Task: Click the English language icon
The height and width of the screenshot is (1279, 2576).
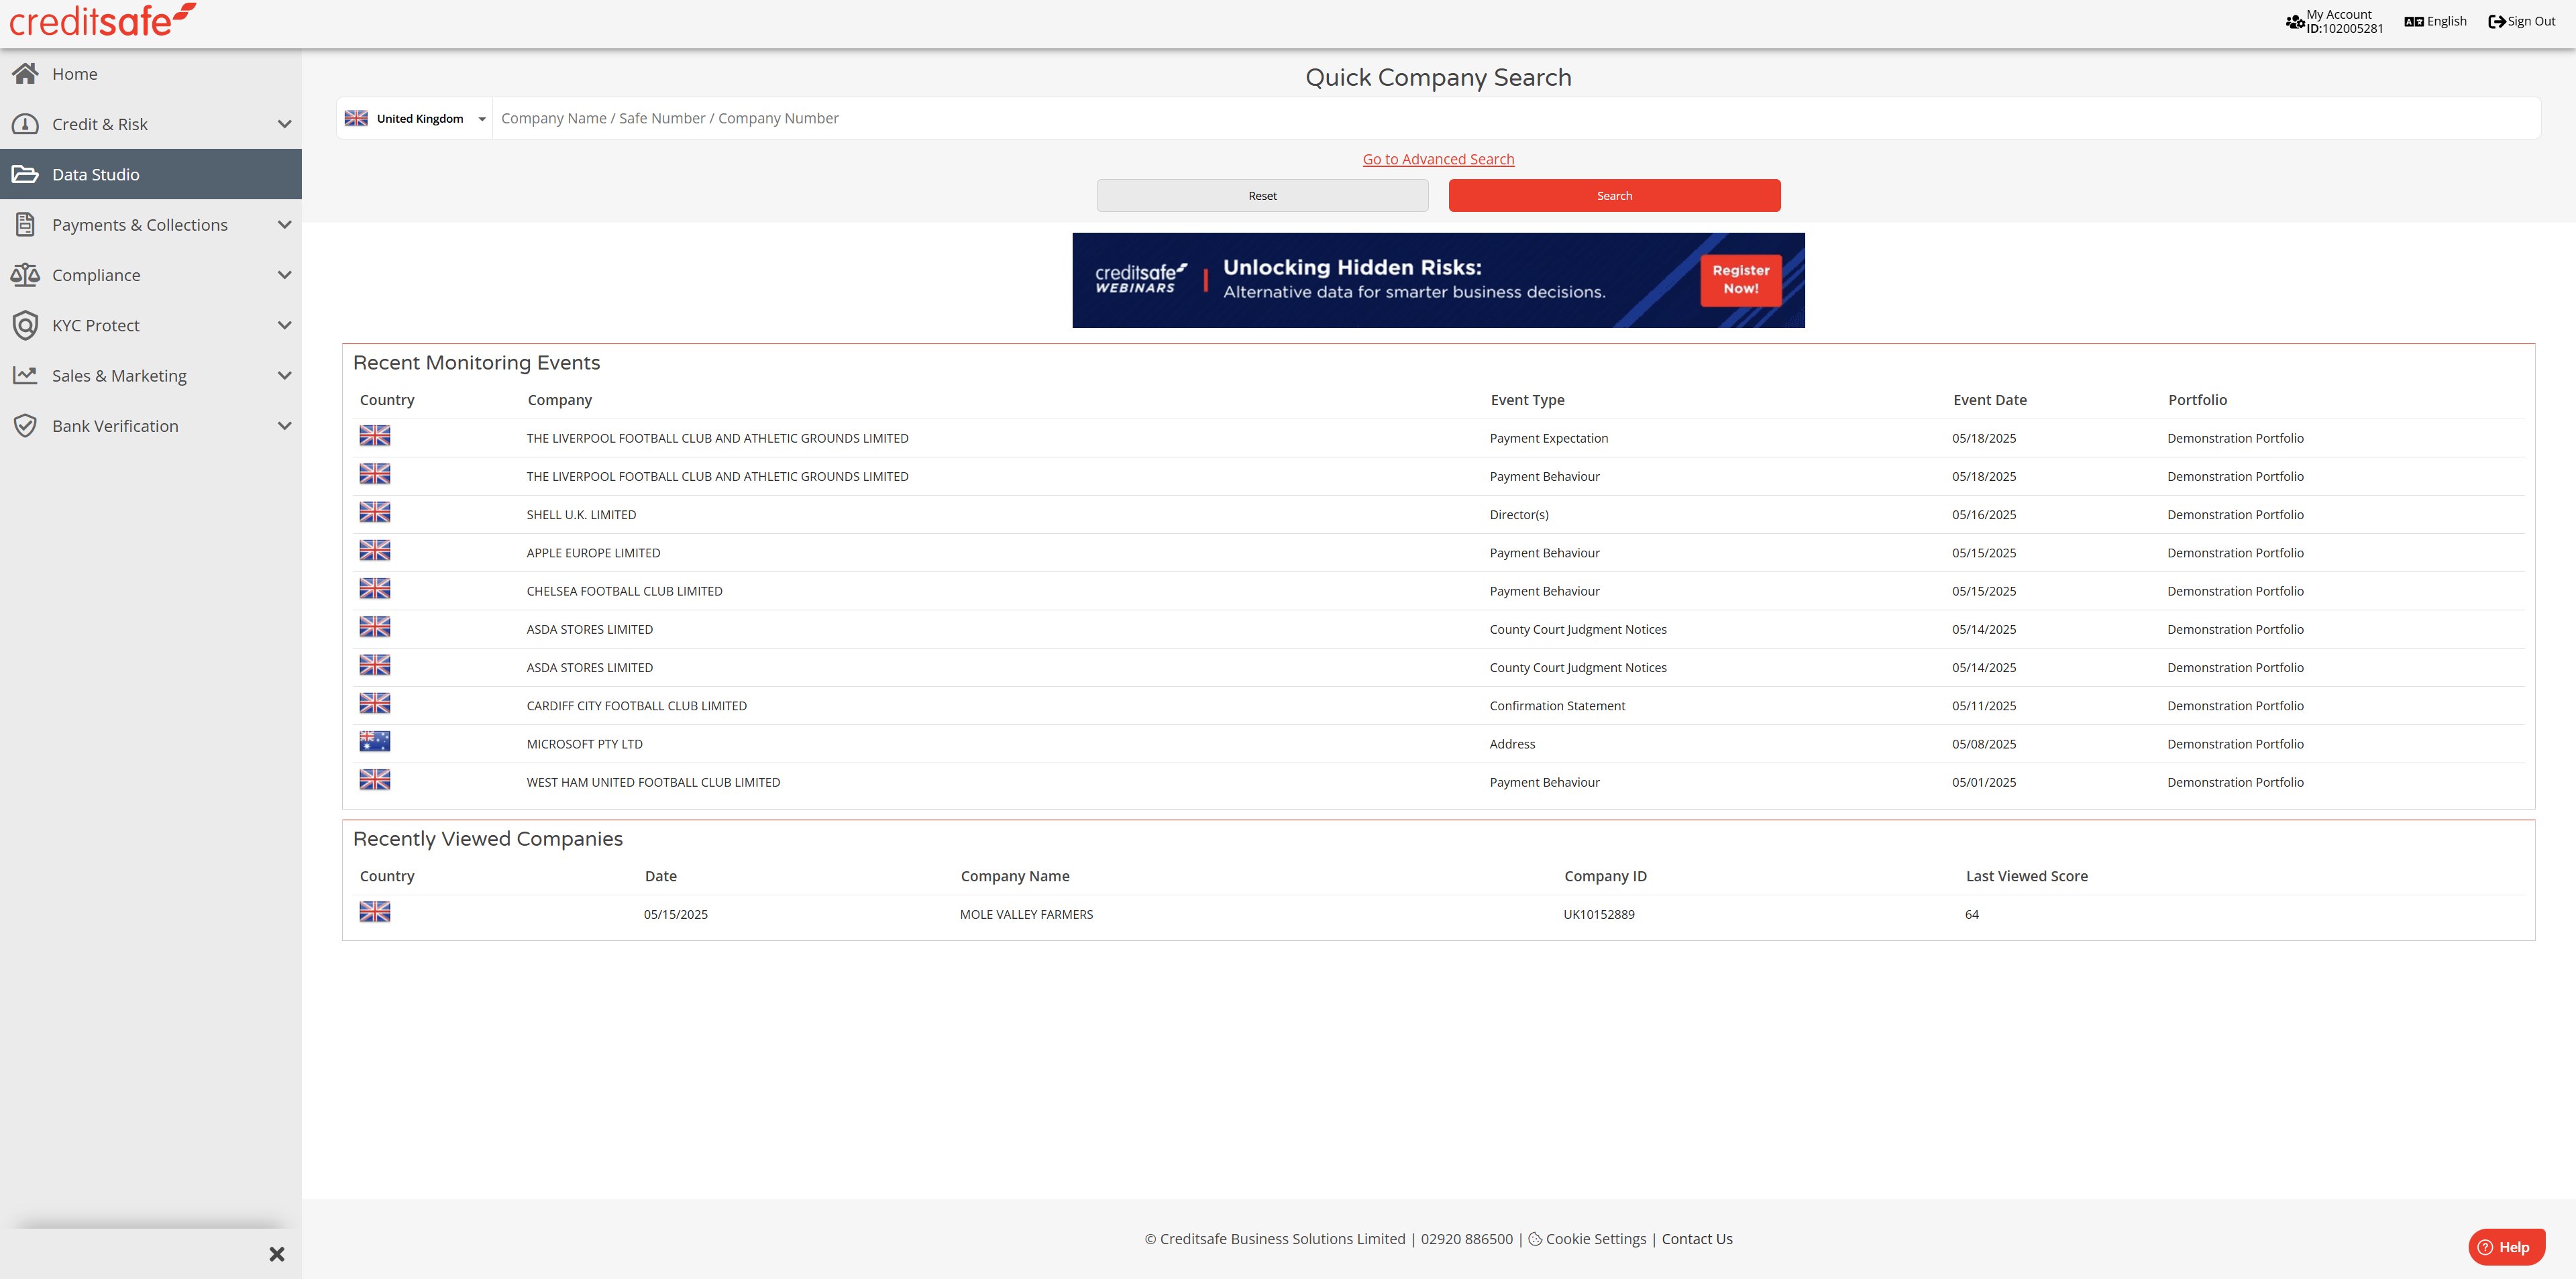Action: click(2414, 21)
